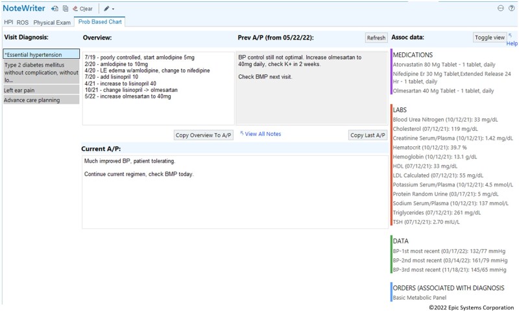Click the pen tool icon
Screen dimensions: 519x312
pos(106,8)
